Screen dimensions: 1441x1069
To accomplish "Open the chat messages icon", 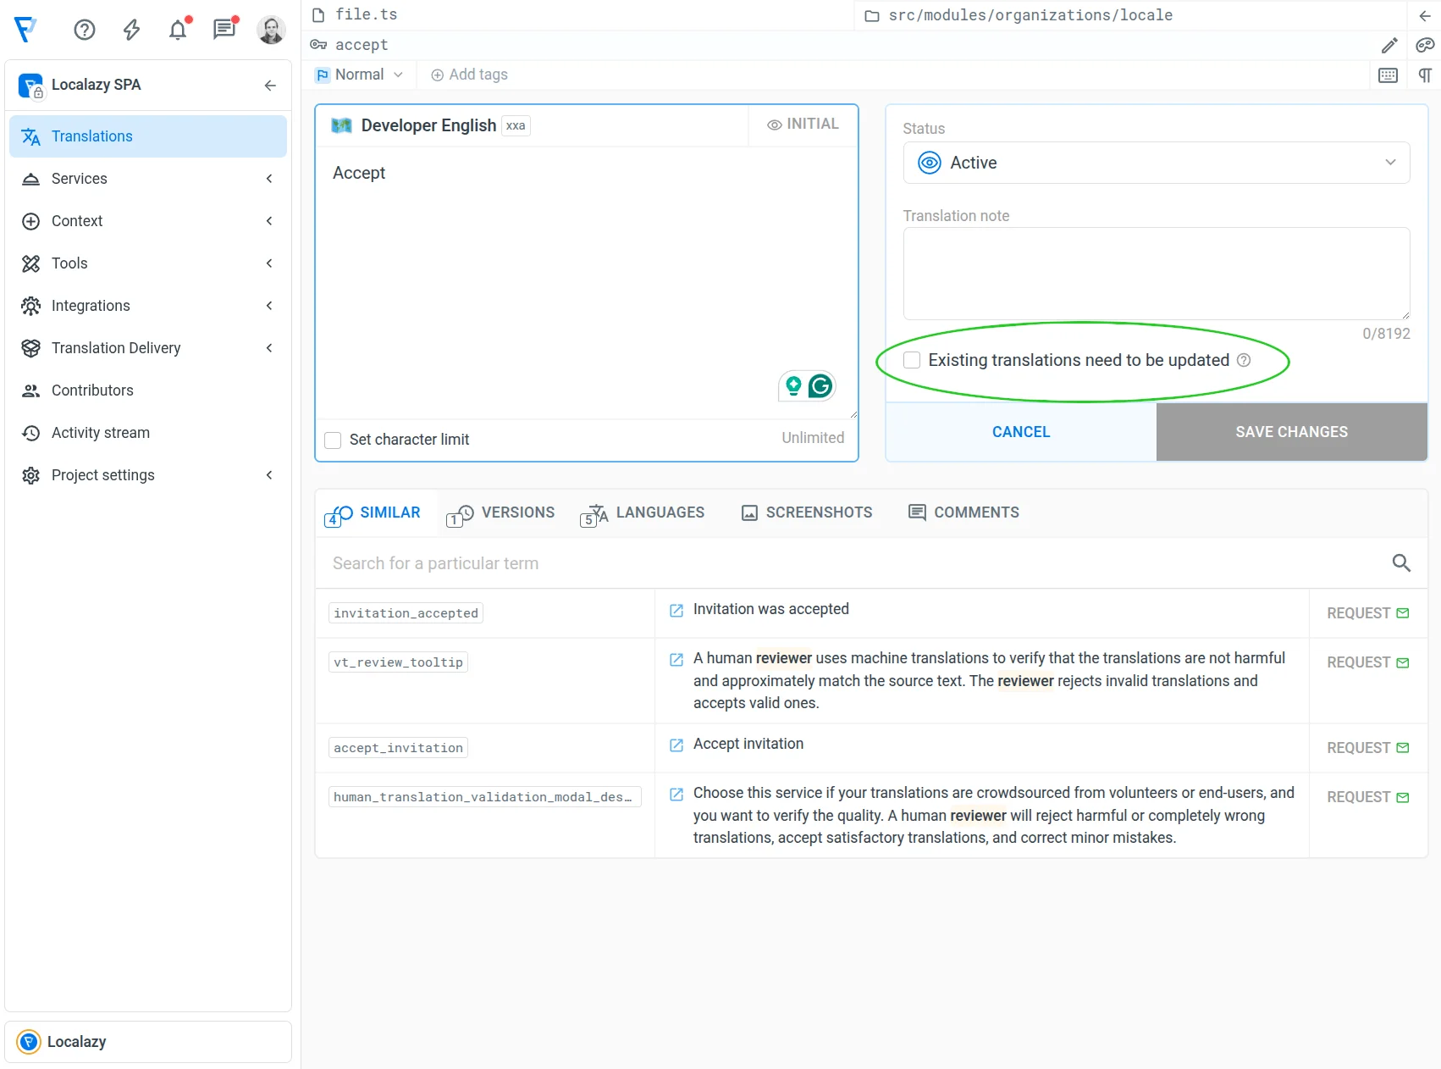I will click(224, 30).
